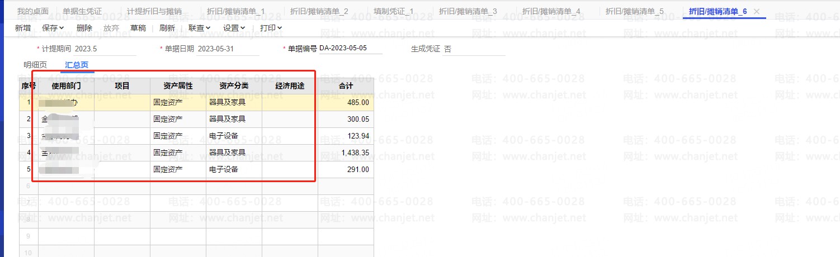Select the total cell 1,438.35
Viewport: 840px width, 257px height.
346,153
